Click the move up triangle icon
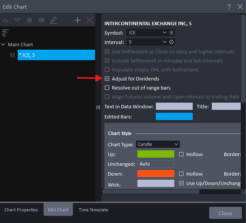This screenshot has width=246, height=223. click(6, 20)
